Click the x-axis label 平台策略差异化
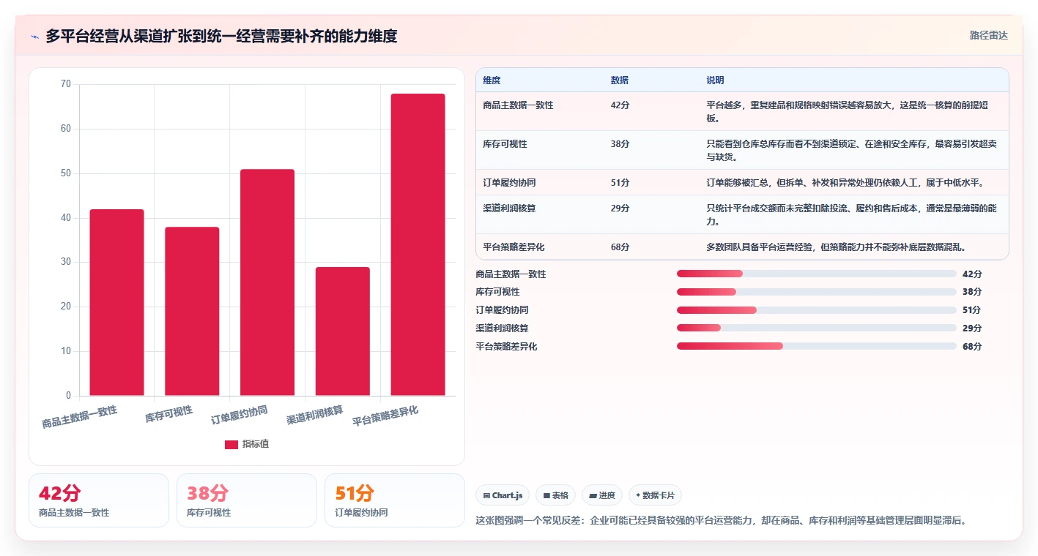The width and height of the screenshot is (1038, 556). tap(385, 416)
